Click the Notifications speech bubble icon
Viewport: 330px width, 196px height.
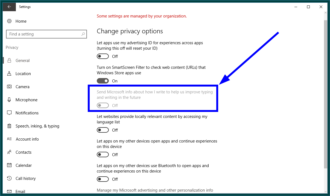9,113
